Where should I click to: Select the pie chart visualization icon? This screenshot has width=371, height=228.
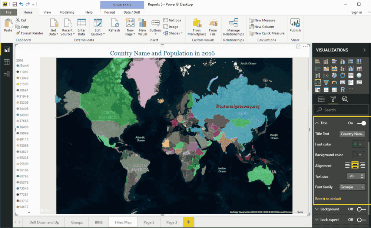334,75
